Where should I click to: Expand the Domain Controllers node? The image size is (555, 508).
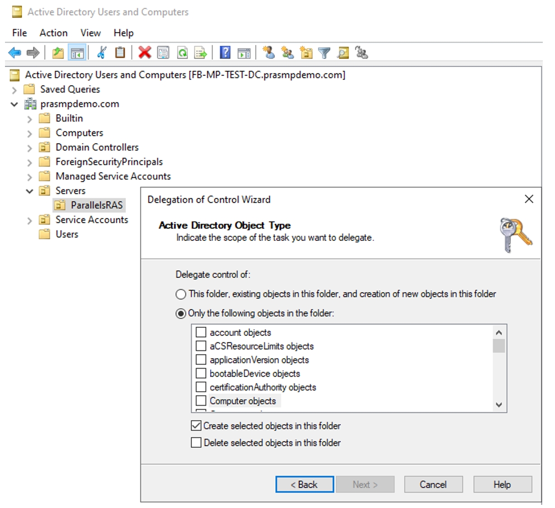(29, 148)
